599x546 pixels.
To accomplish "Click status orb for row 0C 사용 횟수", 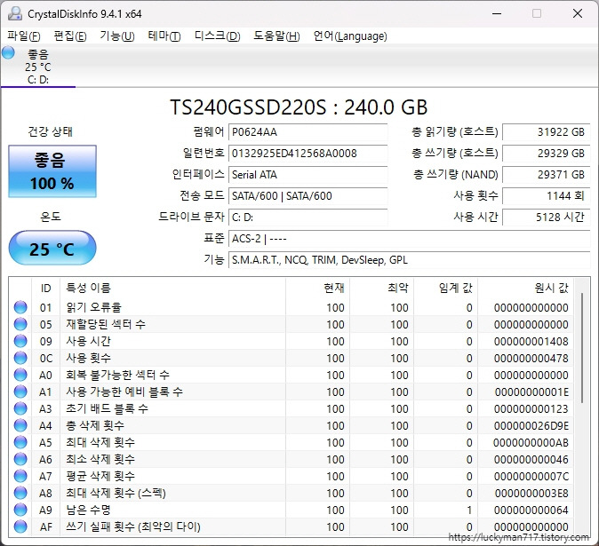I will tap(20, 358).
